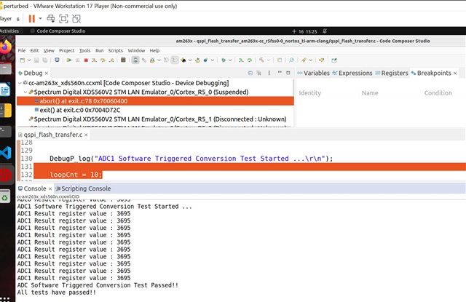The width and height of the screenshot is (466, 302).
Task: Collapse the cc-am263x_xds560n.ccxml tree node
Action: click(20, 83)
